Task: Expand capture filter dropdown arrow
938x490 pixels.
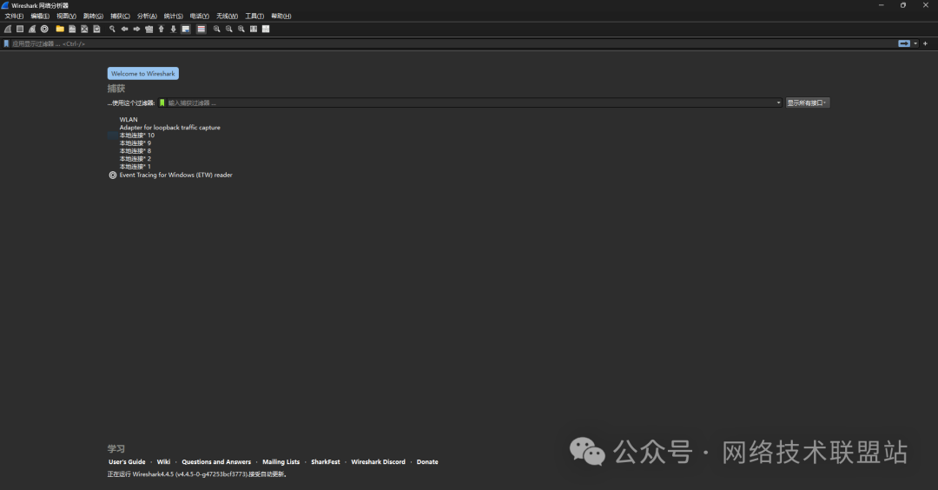Action: click(x=778, y=103)
